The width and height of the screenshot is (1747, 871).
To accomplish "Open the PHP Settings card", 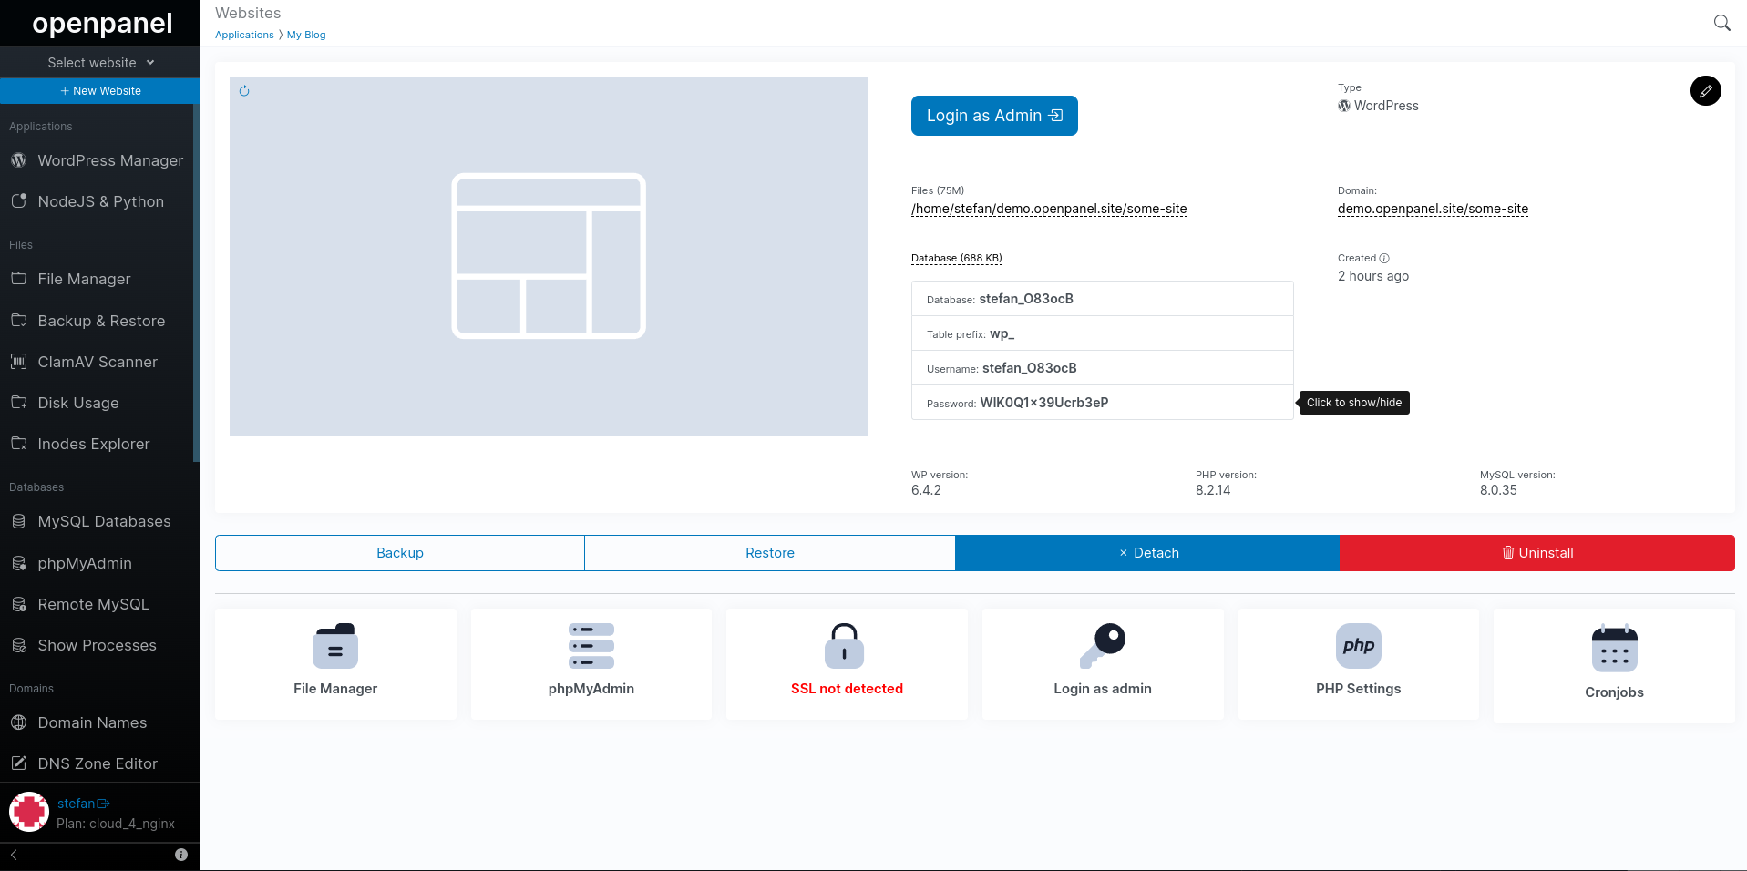I will [1359, 664].
